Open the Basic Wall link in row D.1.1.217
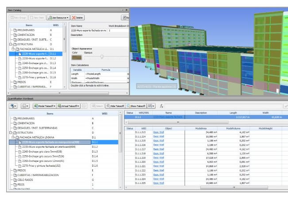 pyautogui.click(x=159, y=149)
